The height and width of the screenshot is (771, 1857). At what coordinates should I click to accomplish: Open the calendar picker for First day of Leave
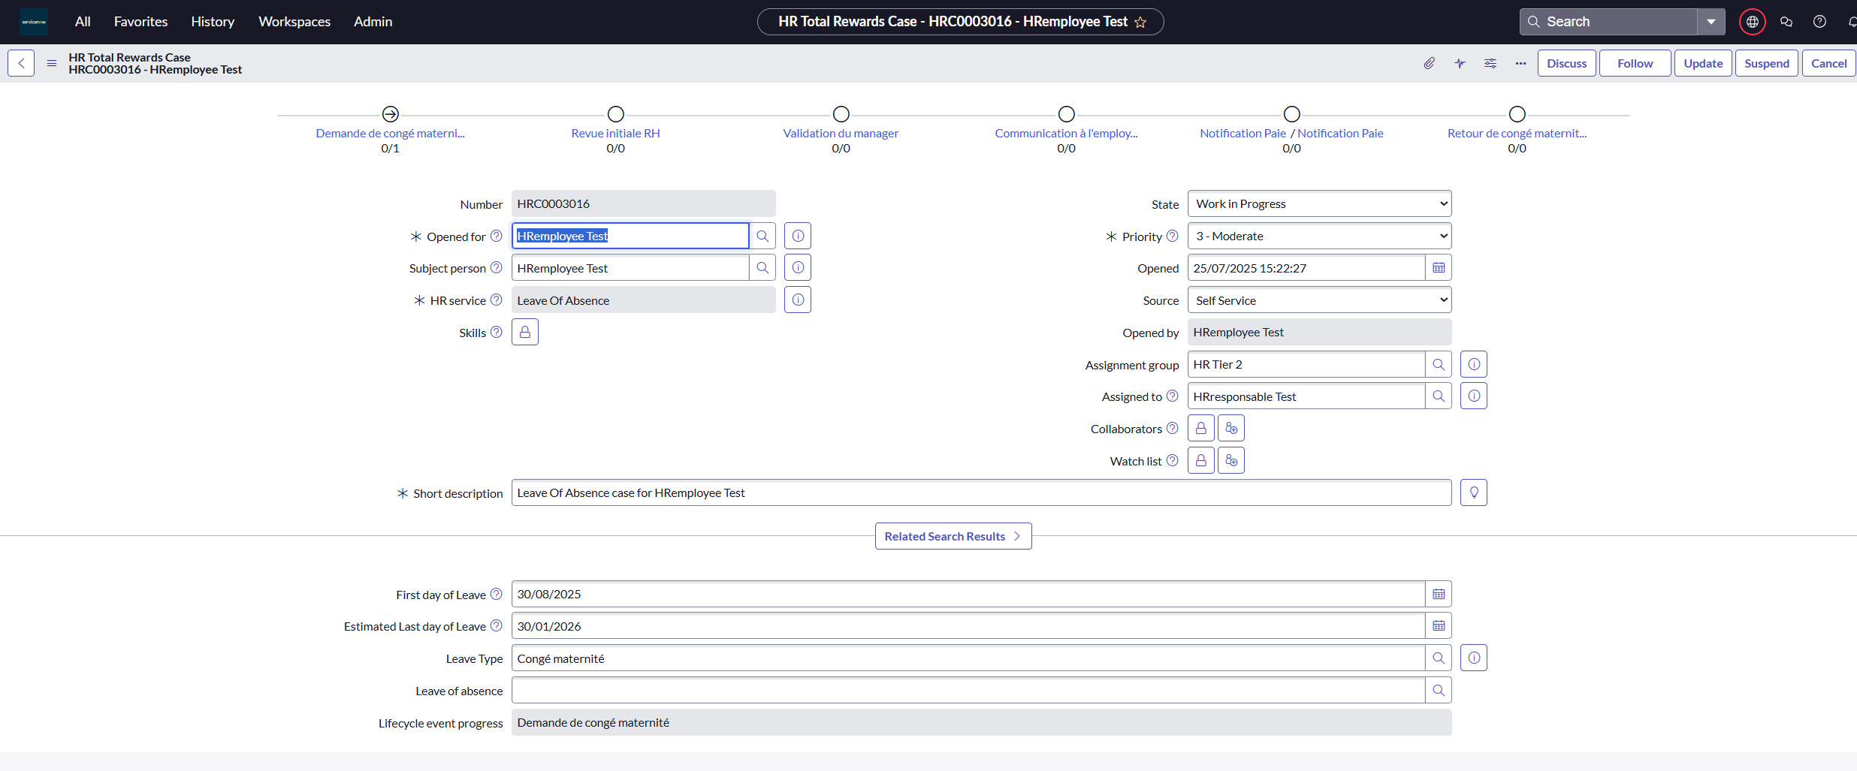[x=1438, y=593]
